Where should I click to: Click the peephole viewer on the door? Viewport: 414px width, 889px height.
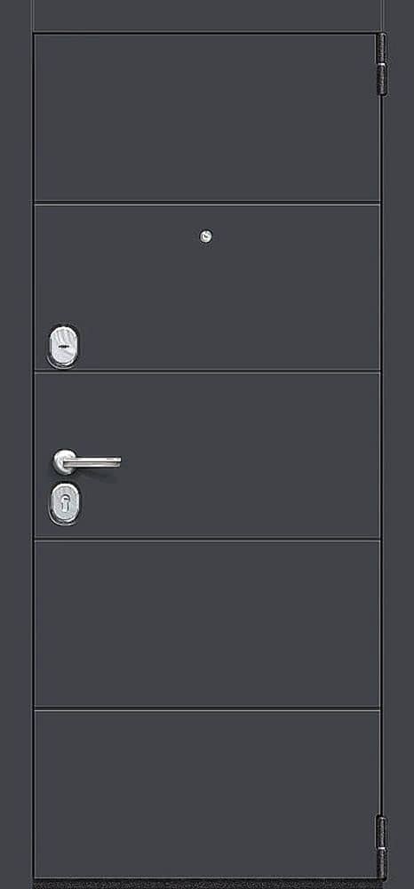(x=206, y=236)
